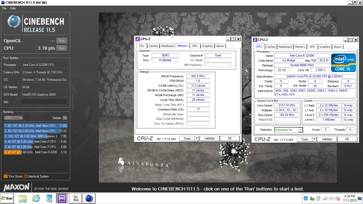363x204 pixels.
Task: Open Mainboard tab in memory CPU-Z window
Action: 168,46
